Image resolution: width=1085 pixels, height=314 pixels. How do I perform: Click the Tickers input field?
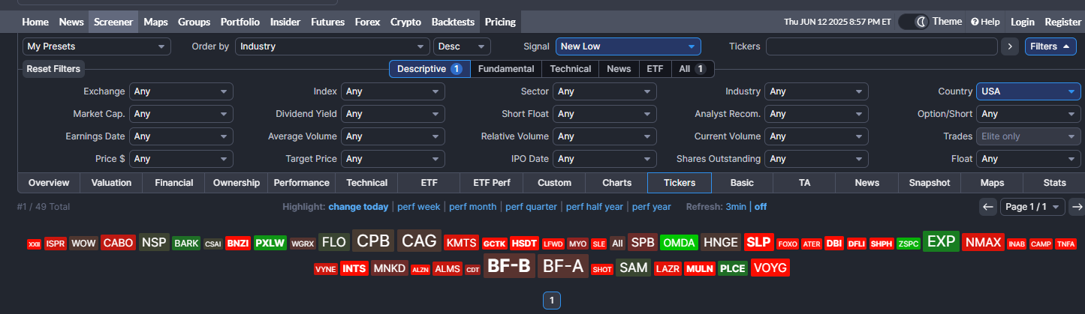click(882, 46)
